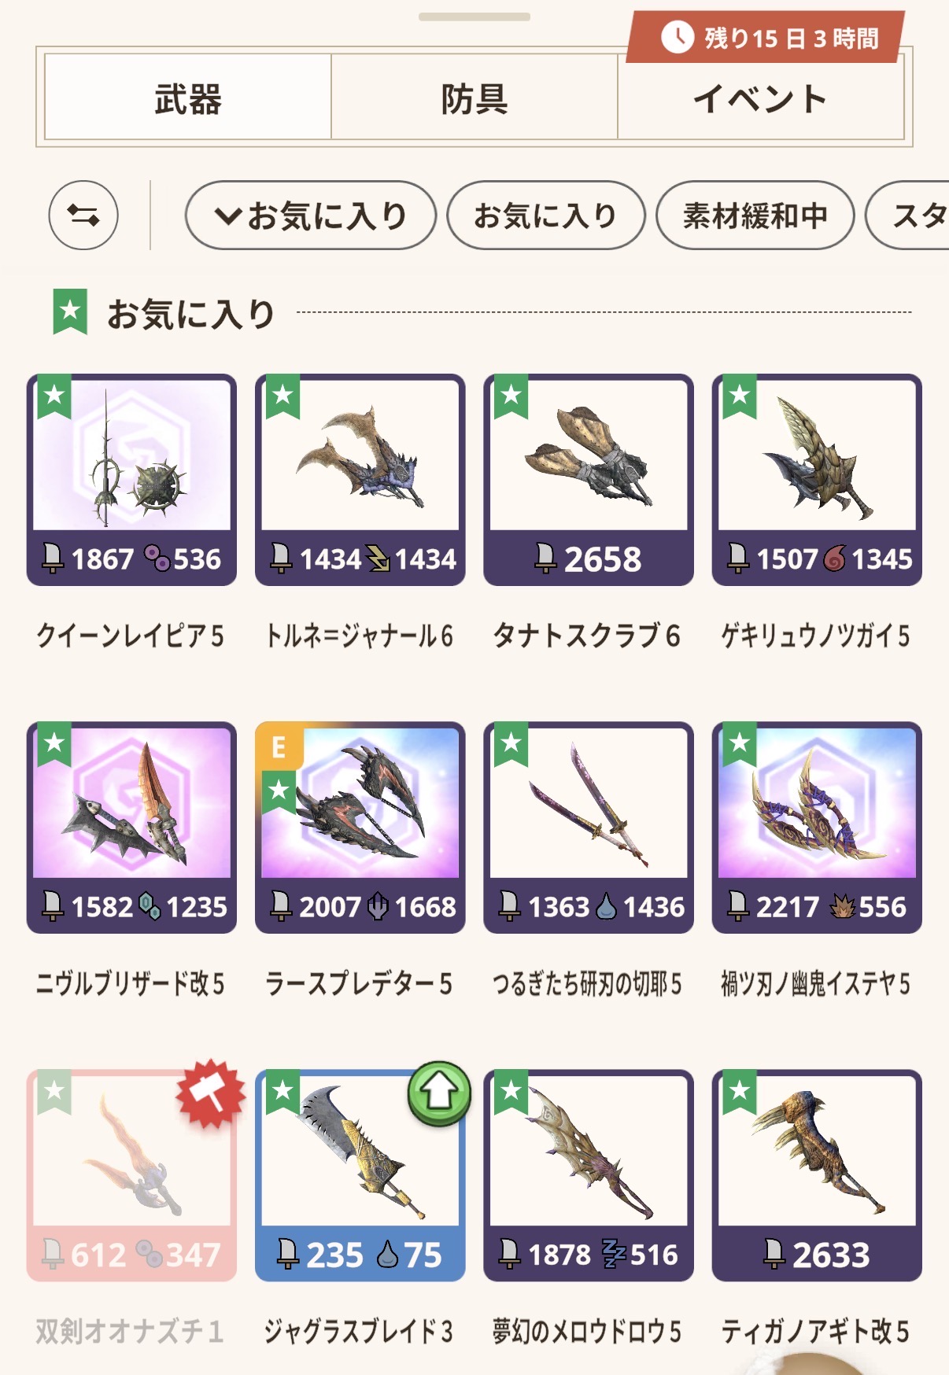Tap the green upgrade arrow on ジャグラスブレイド
This screenshot has width=949, height=1375.
(x=439, y=1093)
